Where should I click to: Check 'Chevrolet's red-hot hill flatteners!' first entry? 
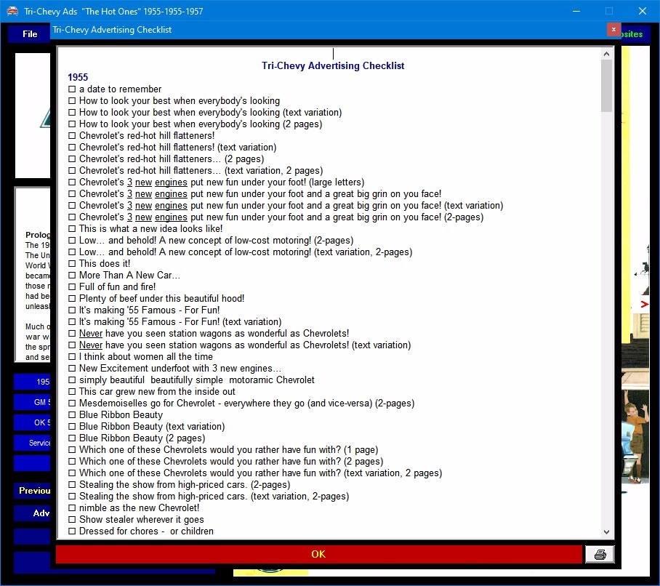[72, 135]
